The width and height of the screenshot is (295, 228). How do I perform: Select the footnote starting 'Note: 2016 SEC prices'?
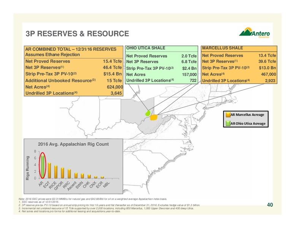point(93,199)
